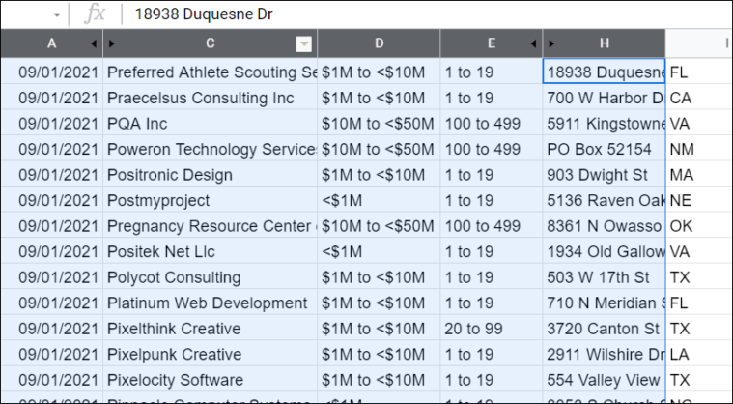
Task: Expand hidden column after column A
Action: click(94, 43)
